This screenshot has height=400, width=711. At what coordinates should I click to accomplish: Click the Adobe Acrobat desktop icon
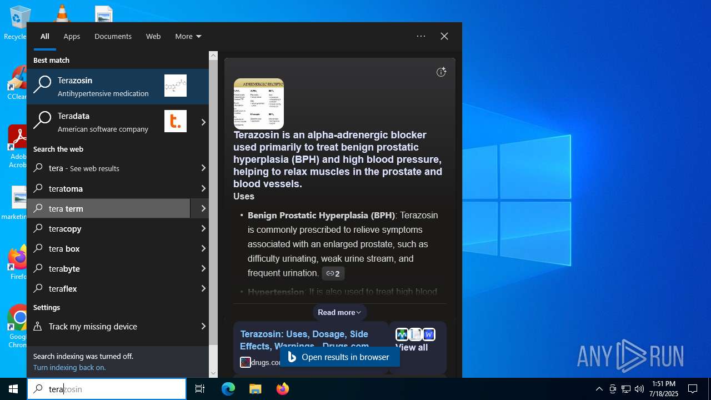[x=17, y=147]
